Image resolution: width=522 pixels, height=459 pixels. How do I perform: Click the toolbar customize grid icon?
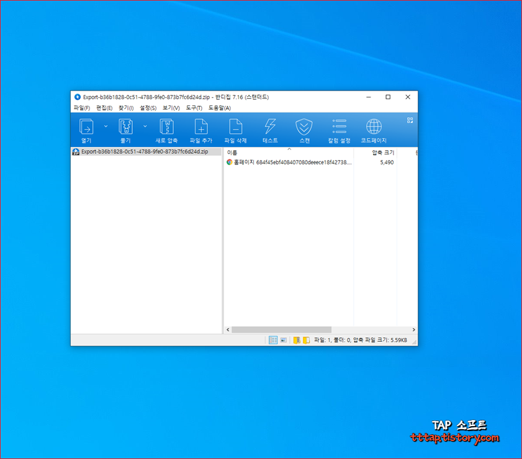tap(410, 120)
